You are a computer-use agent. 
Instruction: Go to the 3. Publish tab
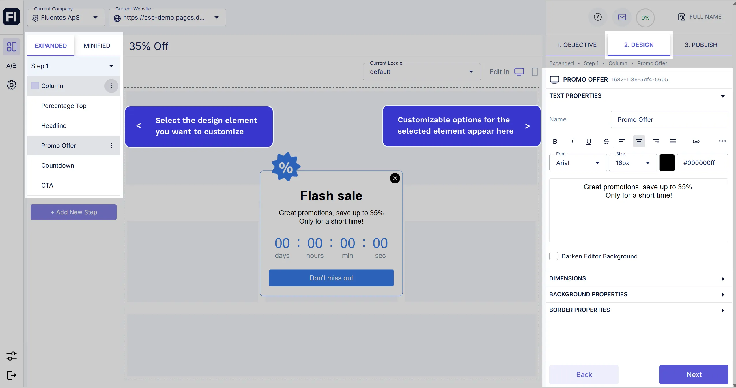(x=701, y=45)
